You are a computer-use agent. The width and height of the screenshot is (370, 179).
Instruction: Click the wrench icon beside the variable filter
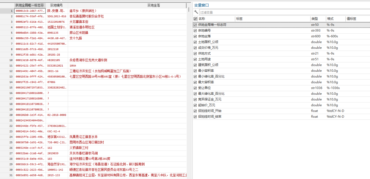(x=196, y=12)
